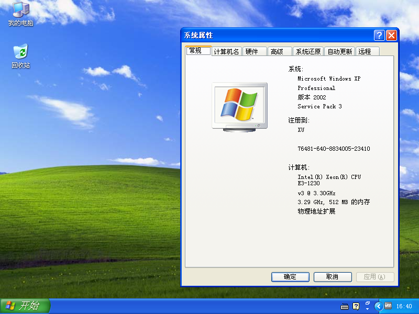Open the 远程 tab
The image size is (419, 314).
coord(368,51)
